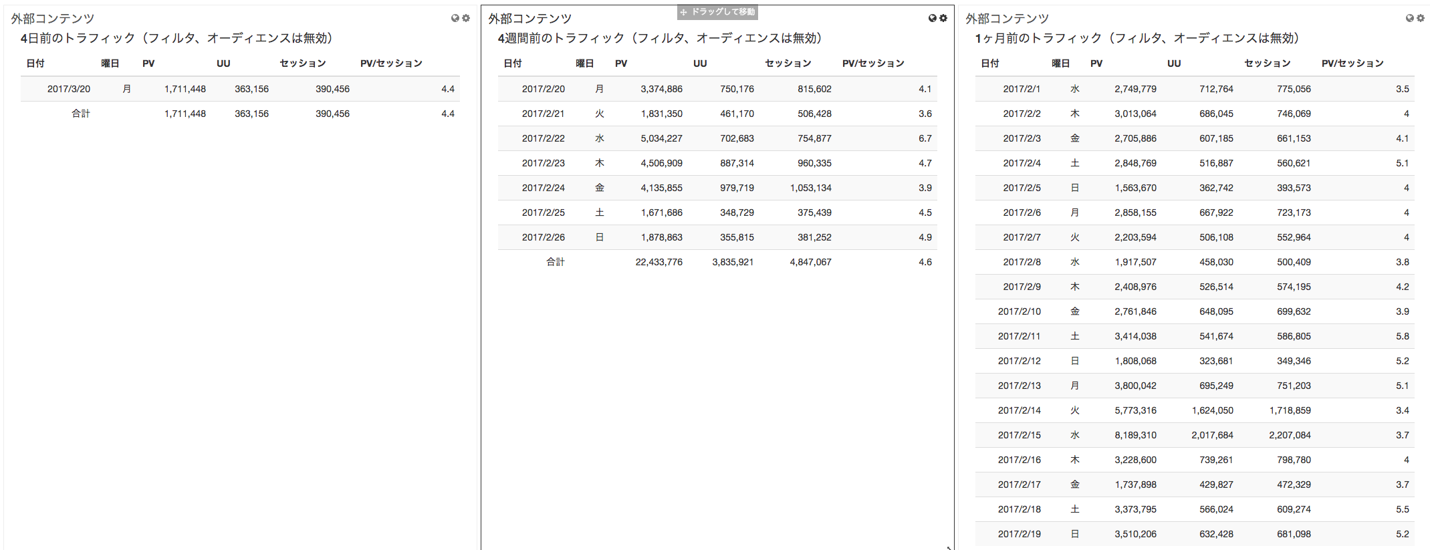This screenshot has width=1430, height=550.
Task: Open gear settings of the 4日前 traffic widget
Action: coord(466,18)
